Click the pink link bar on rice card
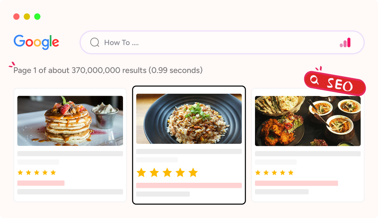Screen dimensions: 378x218 (189, 185)
